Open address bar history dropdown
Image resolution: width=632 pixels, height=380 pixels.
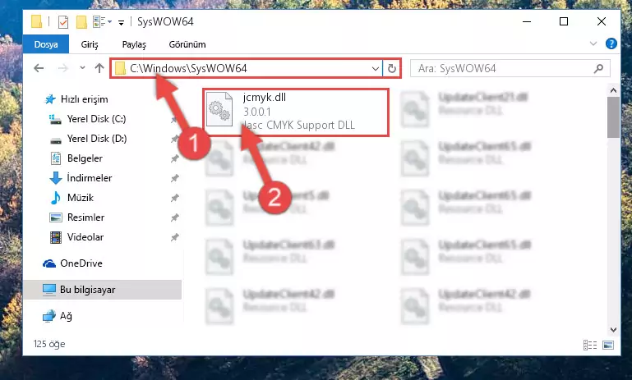click(376, 68)
